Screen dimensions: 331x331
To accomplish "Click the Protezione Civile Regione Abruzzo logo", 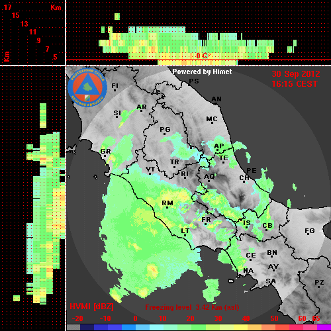I will tap(87, 87).
